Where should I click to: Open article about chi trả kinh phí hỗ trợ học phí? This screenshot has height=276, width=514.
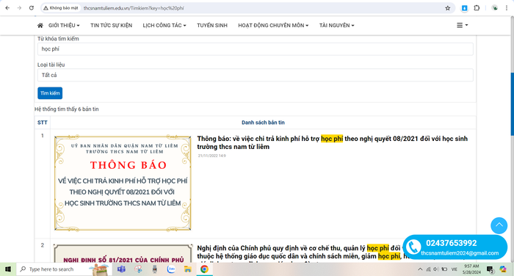pyautogui.click(x=332, y=142)
